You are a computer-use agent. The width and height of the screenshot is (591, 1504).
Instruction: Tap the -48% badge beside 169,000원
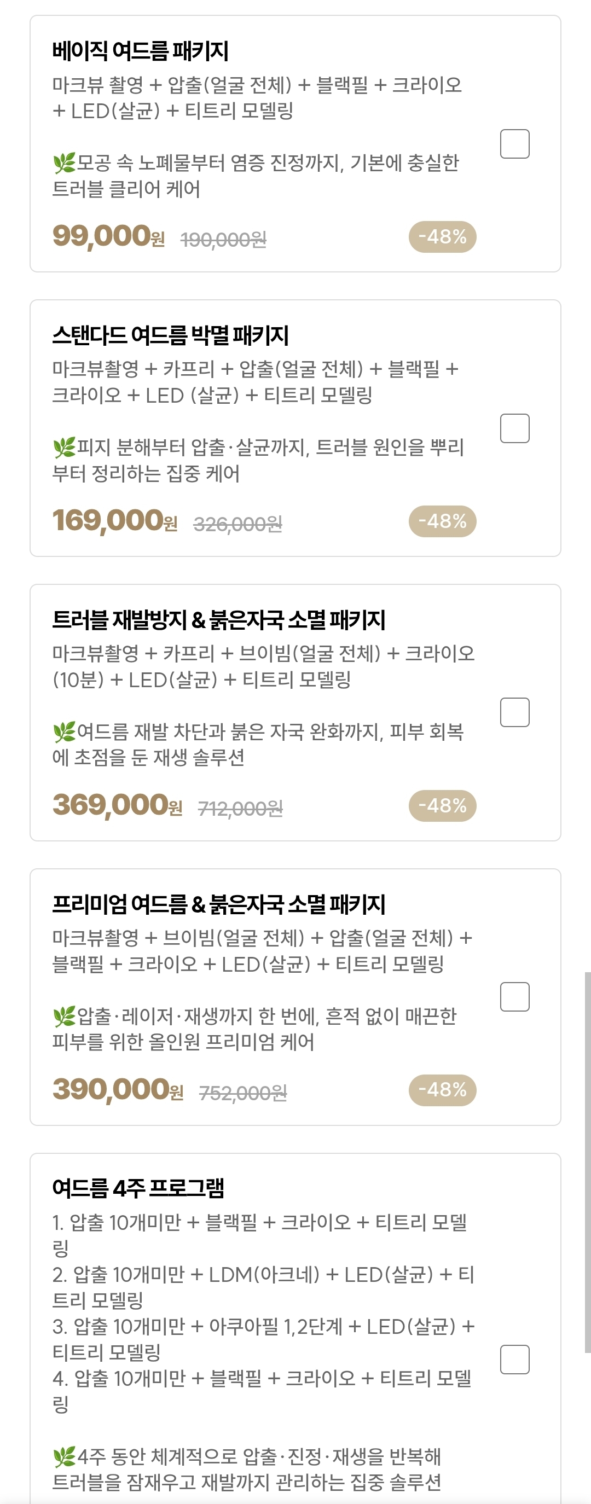(x=442, y=521)
